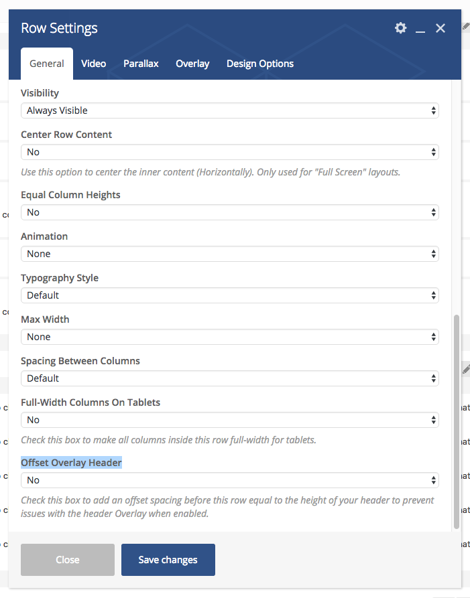Switch to the Video tab

click(x=94, y=64)
